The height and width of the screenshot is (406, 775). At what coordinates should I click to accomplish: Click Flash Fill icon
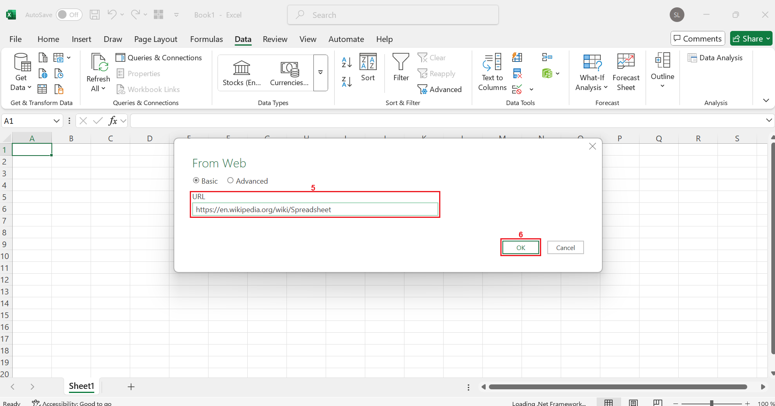[x=517, y=57]
